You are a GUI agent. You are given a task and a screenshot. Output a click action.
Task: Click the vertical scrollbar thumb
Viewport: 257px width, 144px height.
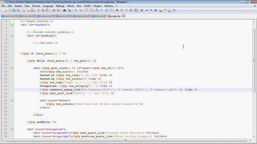click(x=254, y=60)
